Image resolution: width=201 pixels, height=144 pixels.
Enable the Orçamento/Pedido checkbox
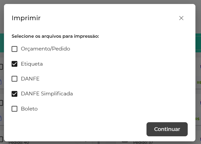(x=15, y=49)
